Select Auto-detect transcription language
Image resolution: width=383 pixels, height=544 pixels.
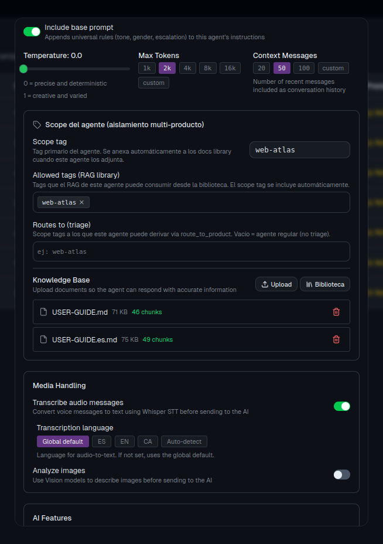pos(184,441)
